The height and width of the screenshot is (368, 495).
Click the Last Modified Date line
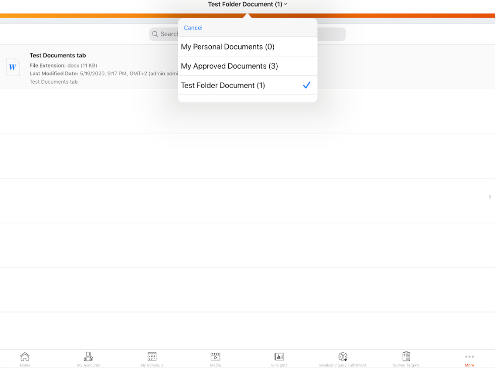(101, 74)
